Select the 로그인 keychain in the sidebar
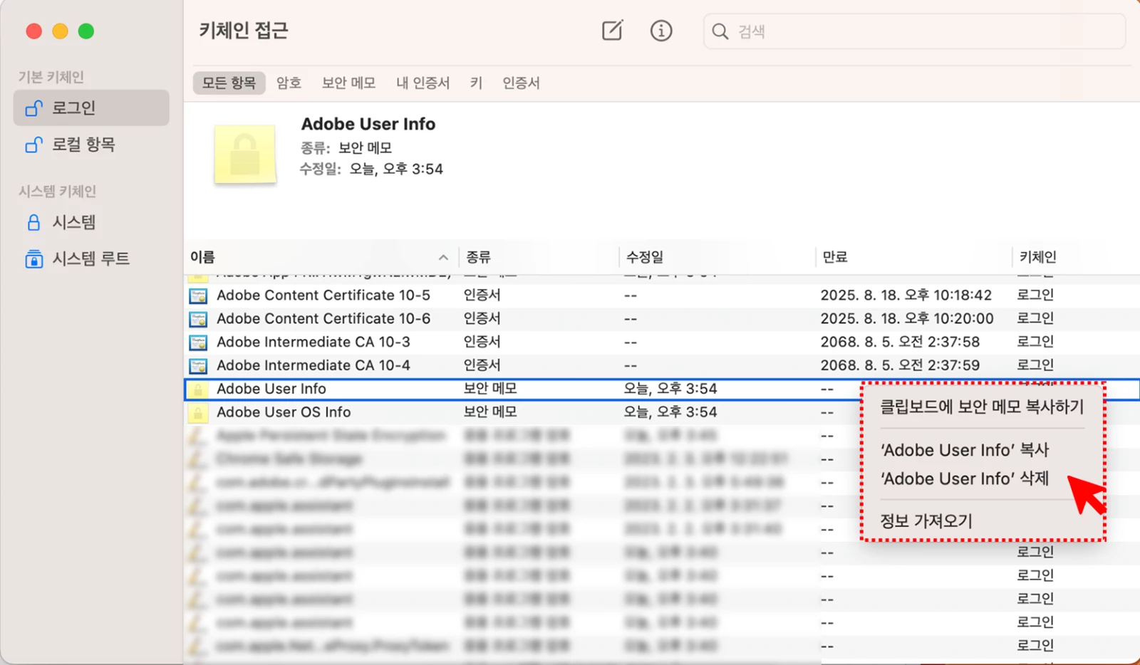This screenshot has height=665, width=1140. coord(91,108)
